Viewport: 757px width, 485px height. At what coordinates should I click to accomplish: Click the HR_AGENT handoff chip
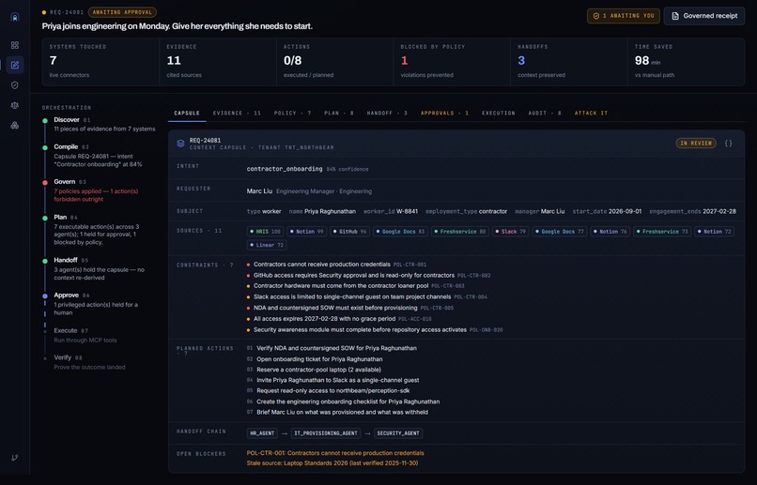pyautogui.click(x=263, y=433)
